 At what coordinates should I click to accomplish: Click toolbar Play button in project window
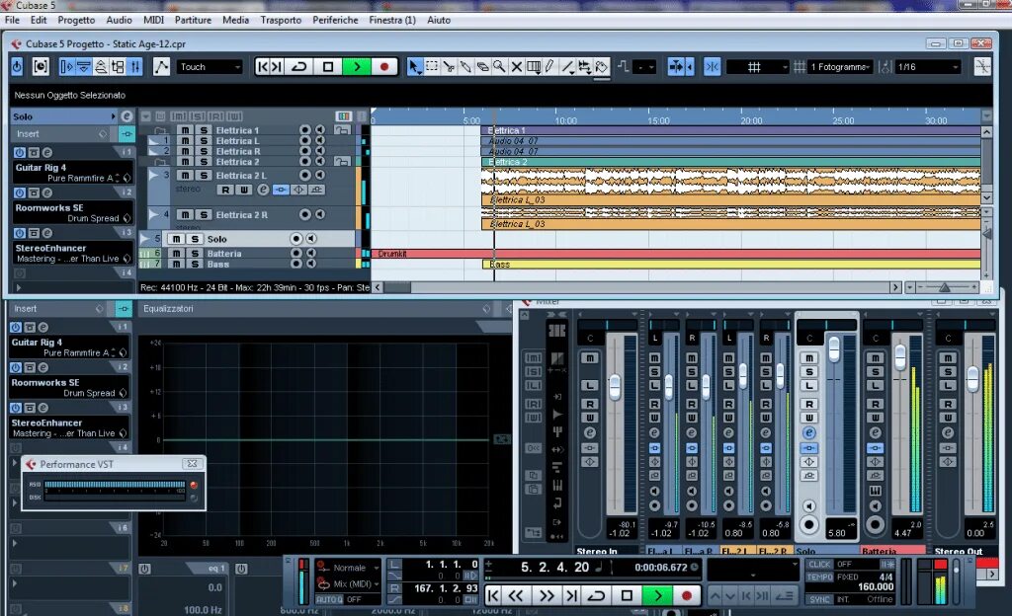(357, 66)
